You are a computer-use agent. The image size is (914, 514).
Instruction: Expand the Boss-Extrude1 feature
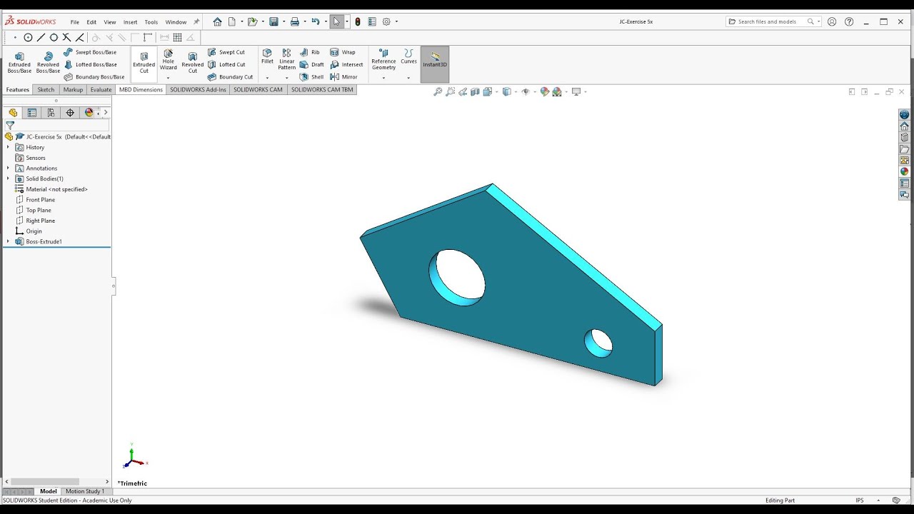[8, 241]
